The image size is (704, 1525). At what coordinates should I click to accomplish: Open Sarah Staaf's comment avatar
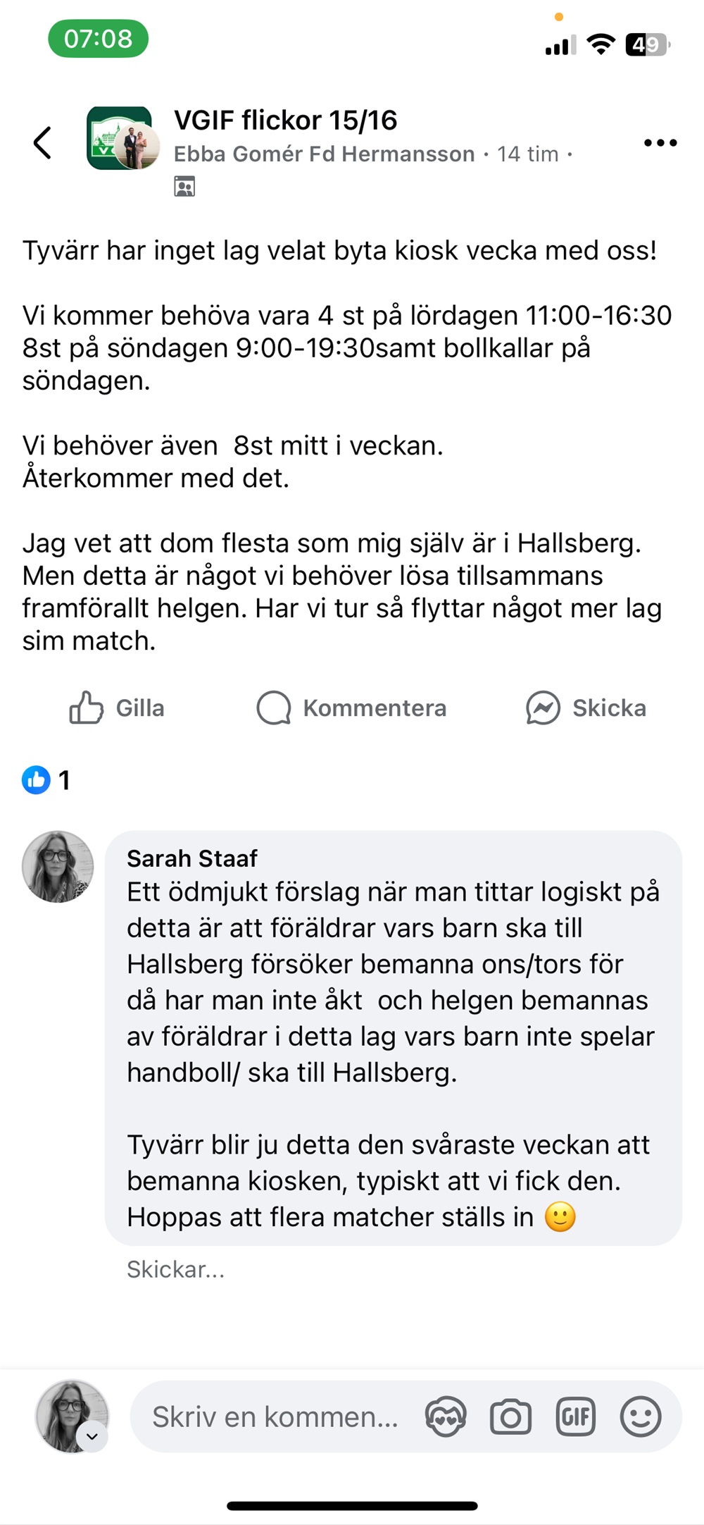(58, 866)
